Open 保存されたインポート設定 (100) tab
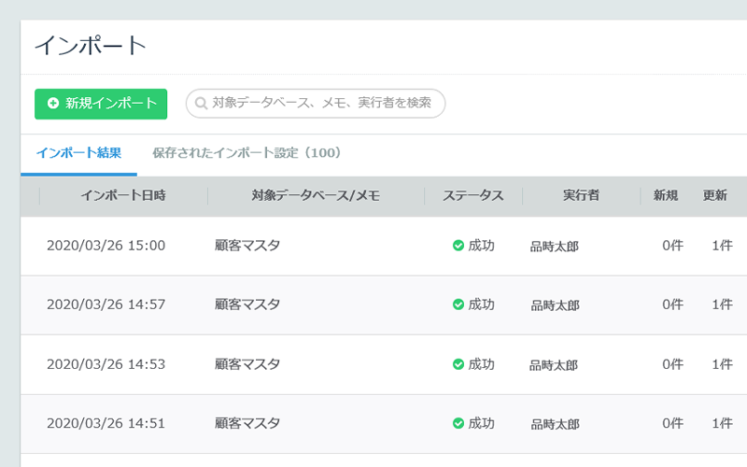This screenshot has height=467, width=747. click(247, 153)
